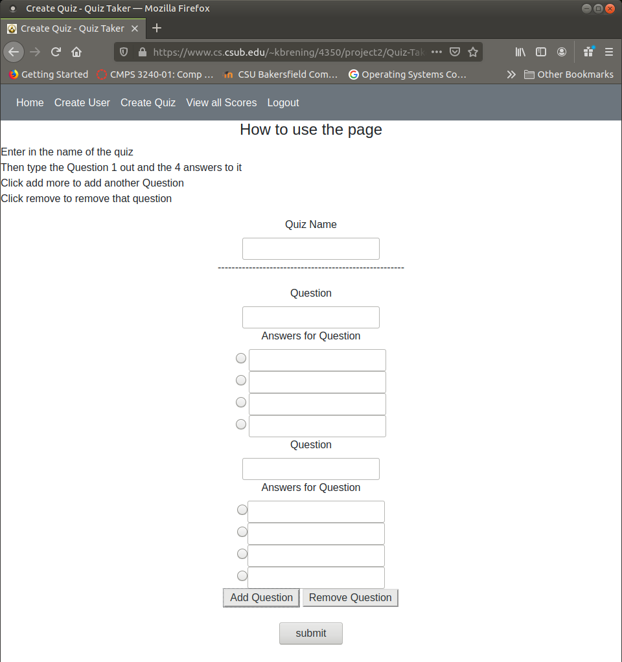622x662 pixels.
Task: Minimize the Firefox window
Action: click(586, 8)
